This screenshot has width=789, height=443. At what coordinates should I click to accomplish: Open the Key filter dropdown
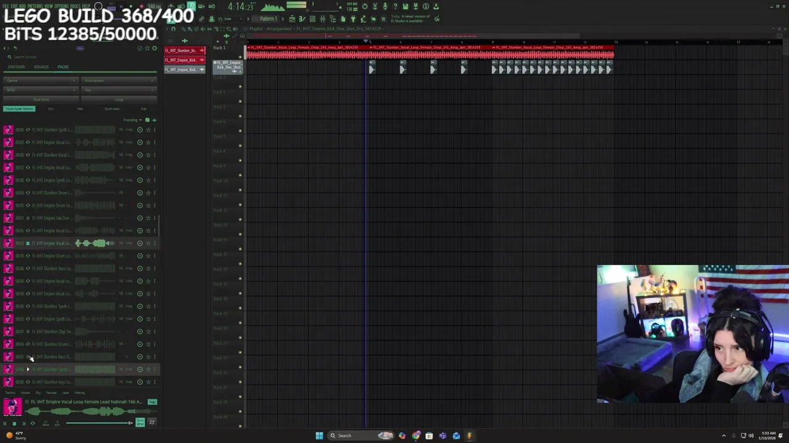pos(119,90)
